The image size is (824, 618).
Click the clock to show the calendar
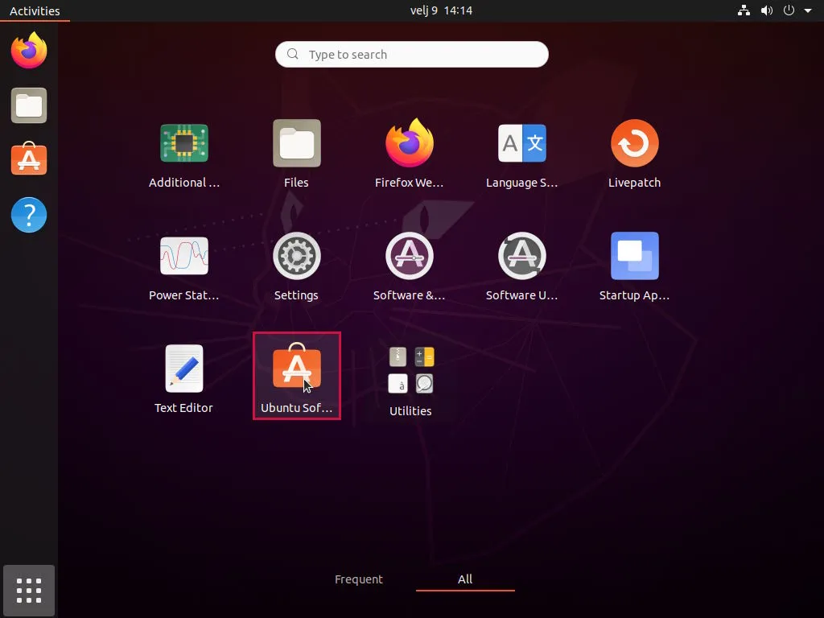pos(441,10)
